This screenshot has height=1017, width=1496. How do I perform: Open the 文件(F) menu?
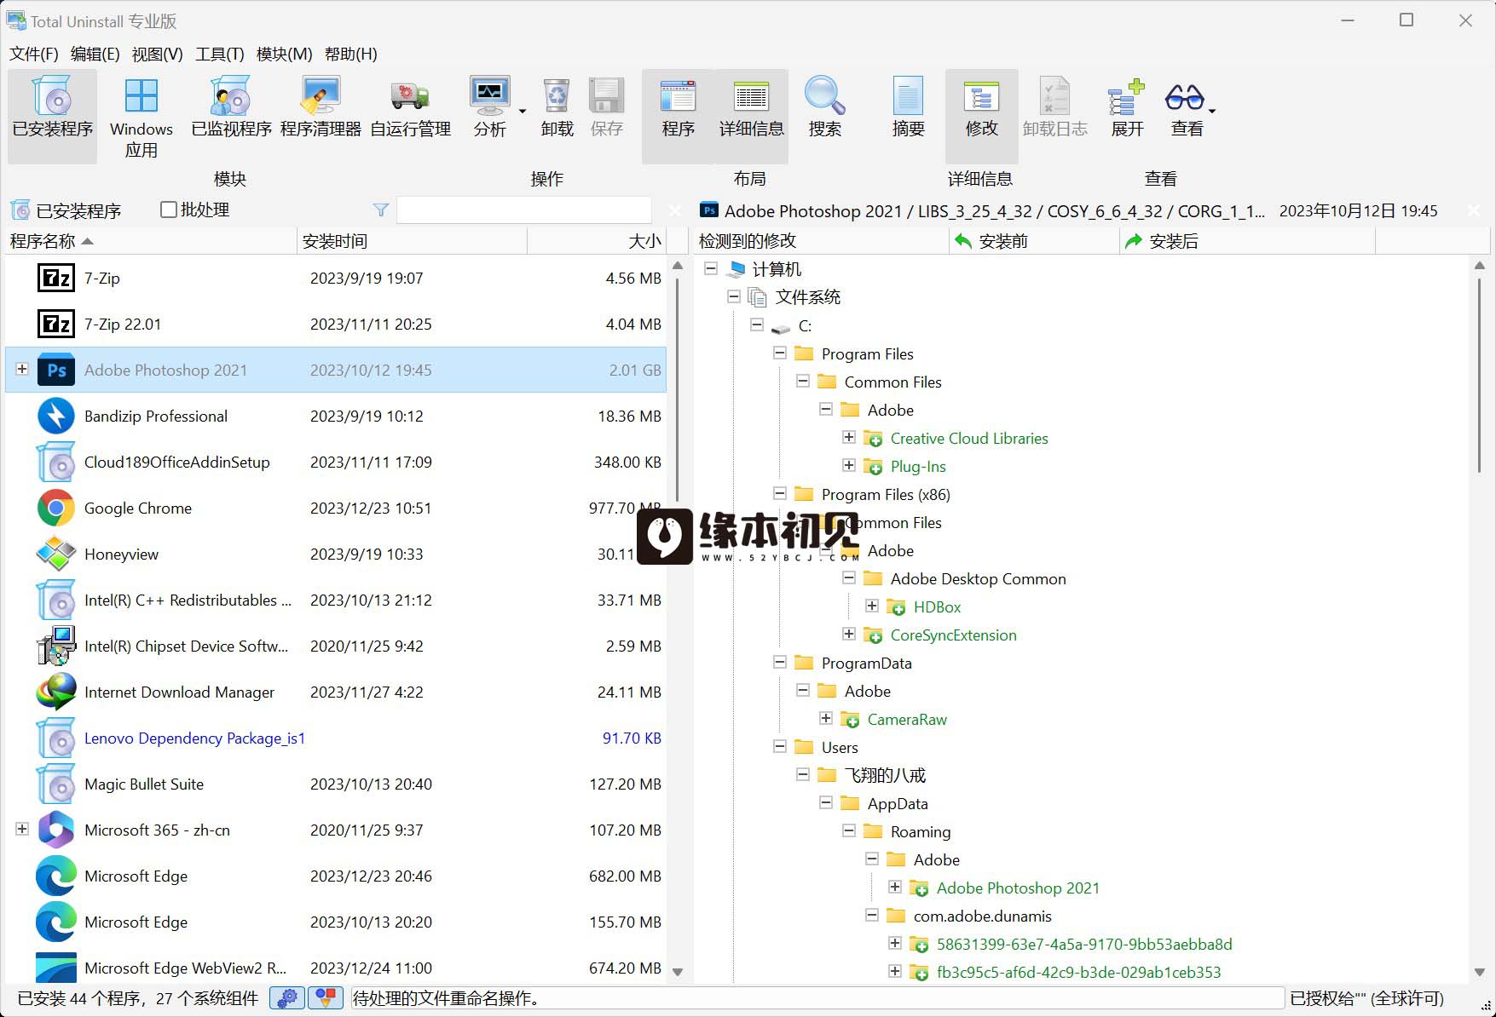tap(33, 54)
